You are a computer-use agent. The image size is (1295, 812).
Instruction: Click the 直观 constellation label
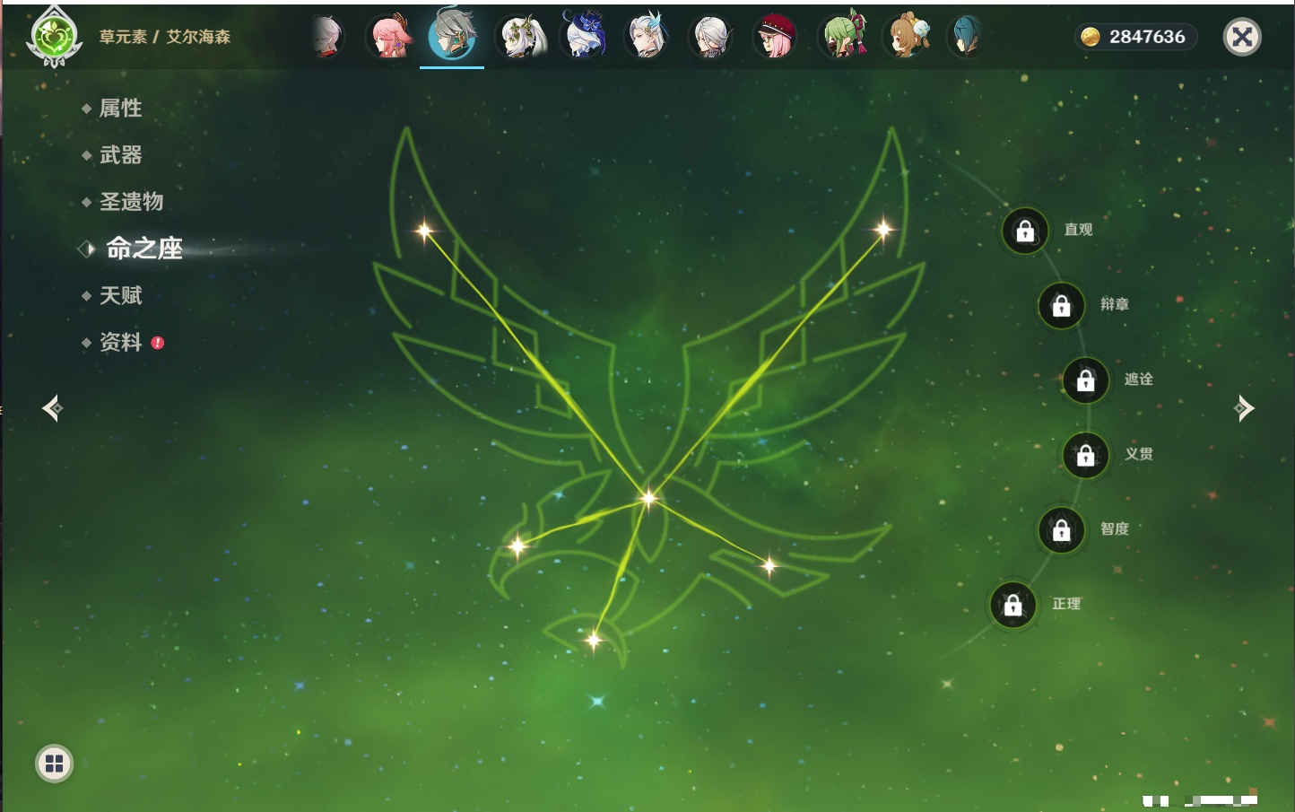[1078, 230]
